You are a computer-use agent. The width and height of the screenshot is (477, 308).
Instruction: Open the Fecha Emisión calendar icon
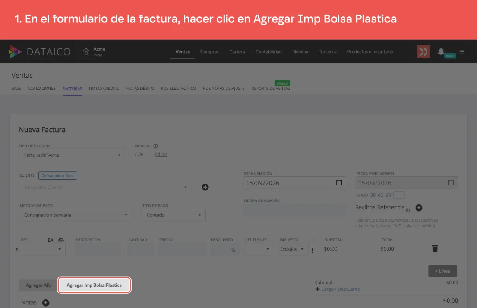(339, 182)
